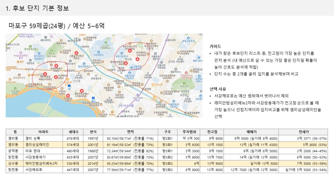The height and width of the screenshot is (188, 334).
Task: Select the 574세대 cell
Action: click(73, 145)
